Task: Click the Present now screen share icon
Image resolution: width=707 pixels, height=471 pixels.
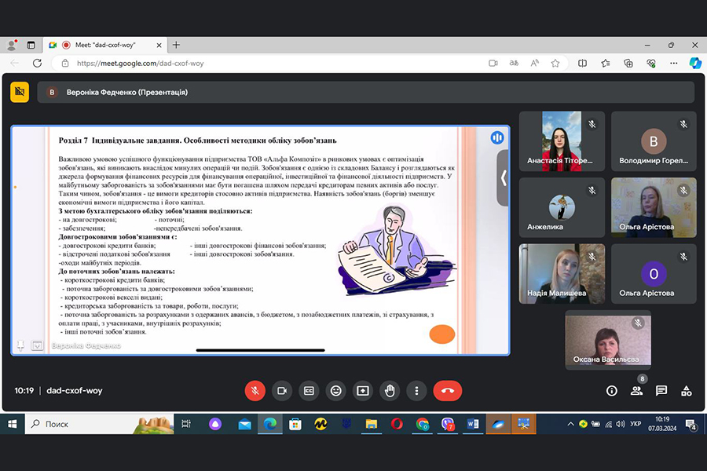Action: (363, 390)
